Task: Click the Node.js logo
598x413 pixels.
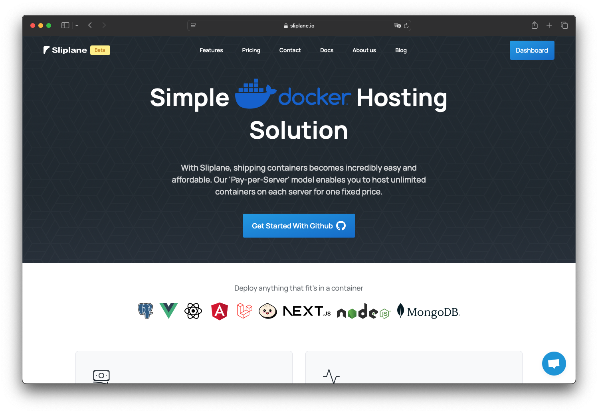Action: (x=363, y=311)
